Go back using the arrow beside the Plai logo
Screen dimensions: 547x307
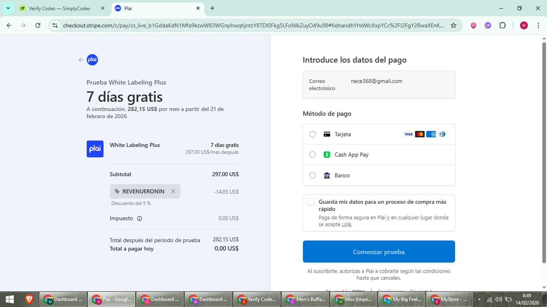pos(81,60)
